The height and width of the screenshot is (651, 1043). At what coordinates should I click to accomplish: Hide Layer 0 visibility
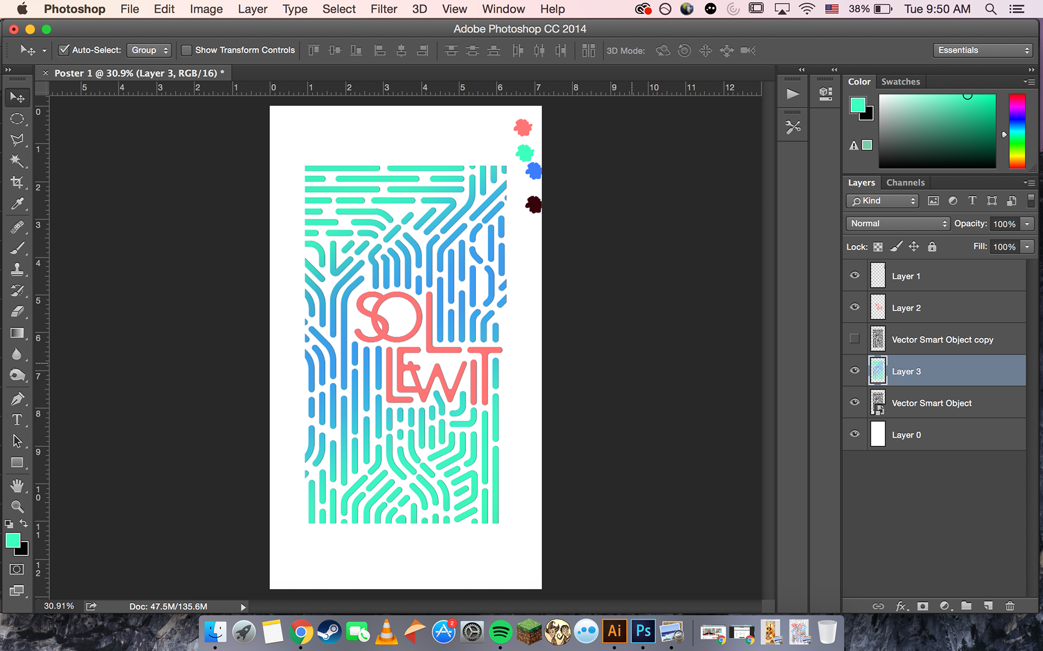[854, 434]
